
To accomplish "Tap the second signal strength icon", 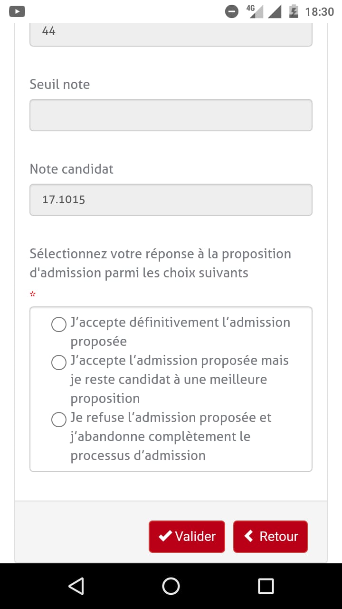I will (275, 11).
